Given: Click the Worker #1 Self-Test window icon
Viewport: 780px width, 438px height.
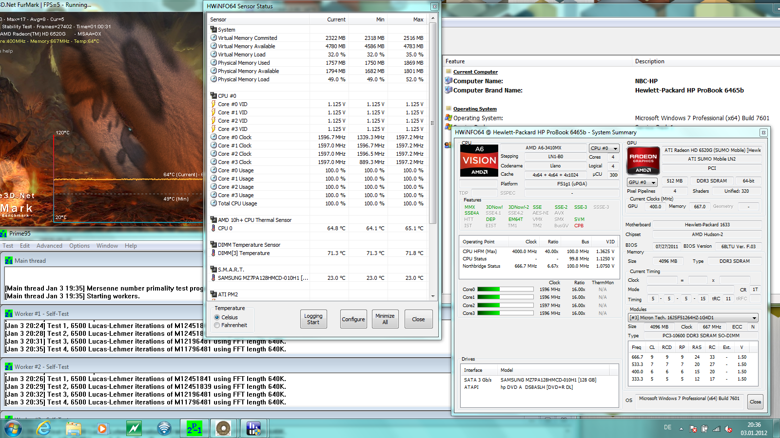Looking at the screenshot, I should tap(9, 314).
